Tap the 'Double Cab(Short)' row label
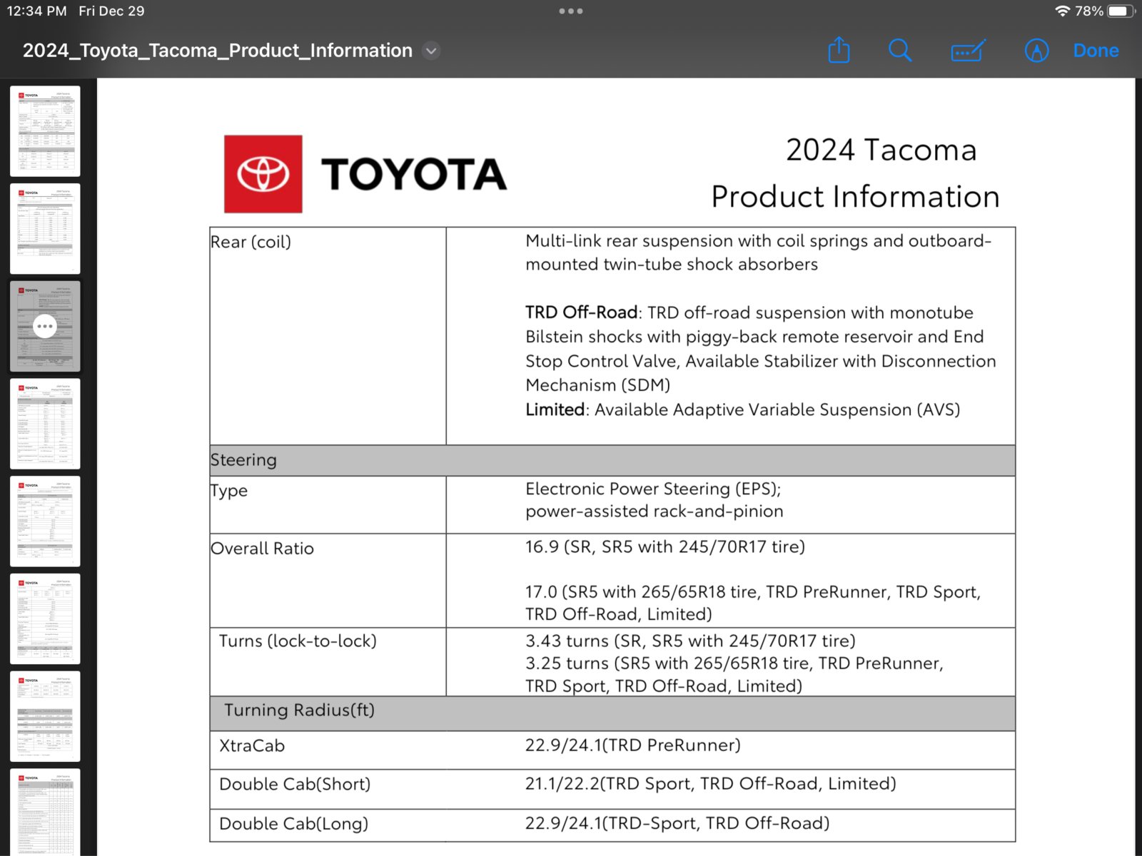 tap(295, 784)
